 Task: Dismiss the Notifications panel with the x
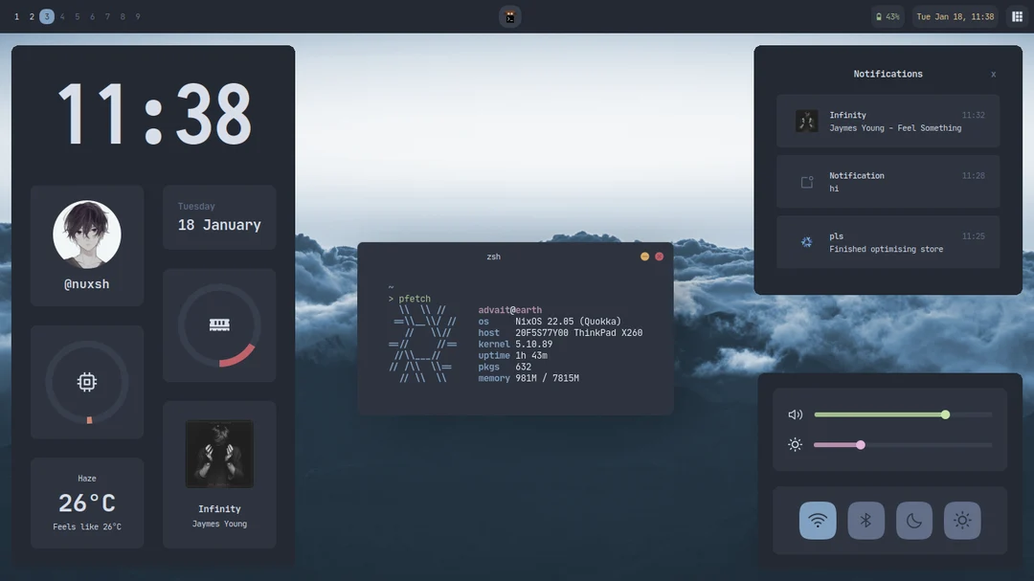tap(993, 74)
